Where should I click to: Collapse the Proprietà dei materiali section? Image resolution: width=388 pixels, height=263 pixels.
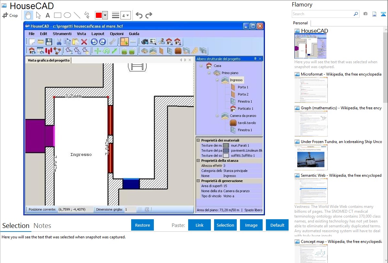click(x=198, y=140)
